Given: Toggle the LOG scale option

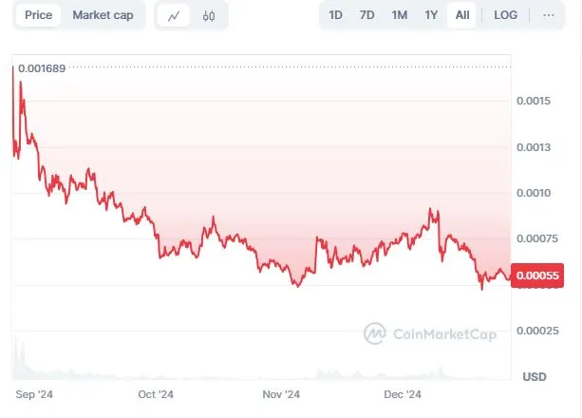Looking at the screenshot, I should click(505, 15).
